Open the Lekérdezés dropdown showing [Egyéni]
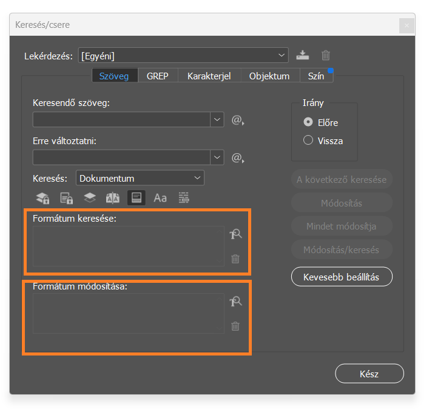The width and height of the screenshot is (432, 410). [183, 55]
